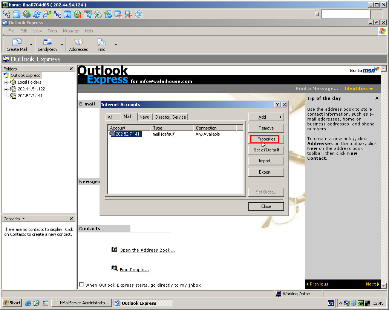The width and height of the screenshot is (389, 310).
Task: Click the Properties button
Action: click(266, 139)
